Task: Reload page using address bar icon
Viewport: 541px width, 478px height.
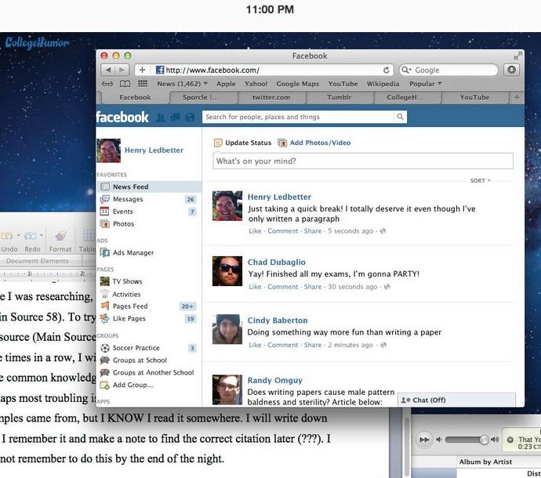Action: point(387,71)
